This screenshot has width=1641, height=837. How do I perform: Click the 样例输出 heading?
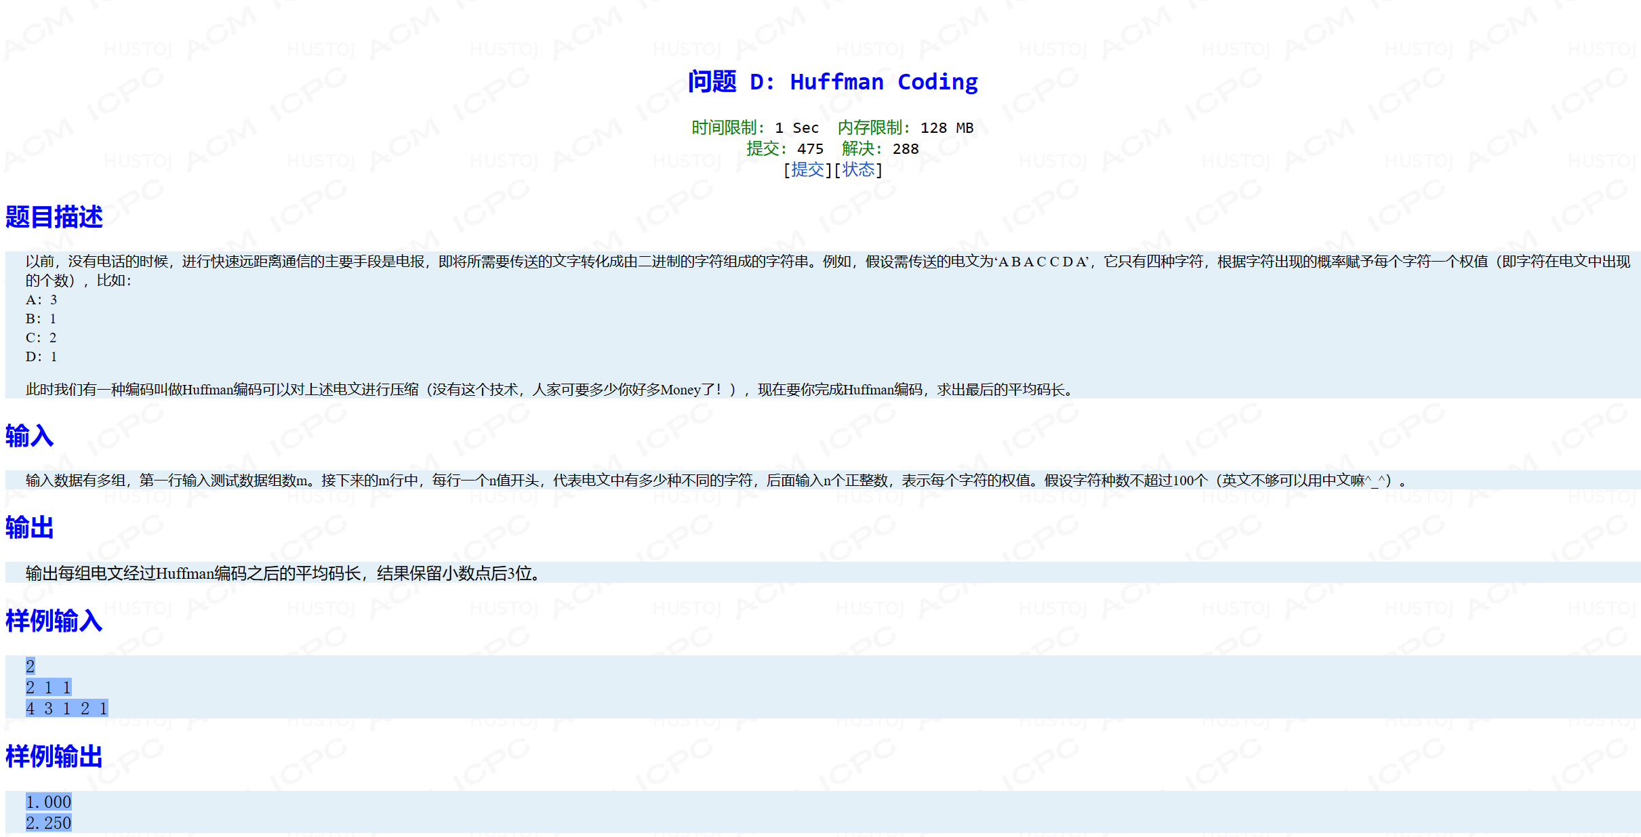pyautogui.click(x=54, y=756)
